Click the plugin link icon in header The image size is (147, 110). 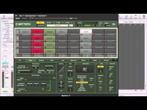(16, 16)
